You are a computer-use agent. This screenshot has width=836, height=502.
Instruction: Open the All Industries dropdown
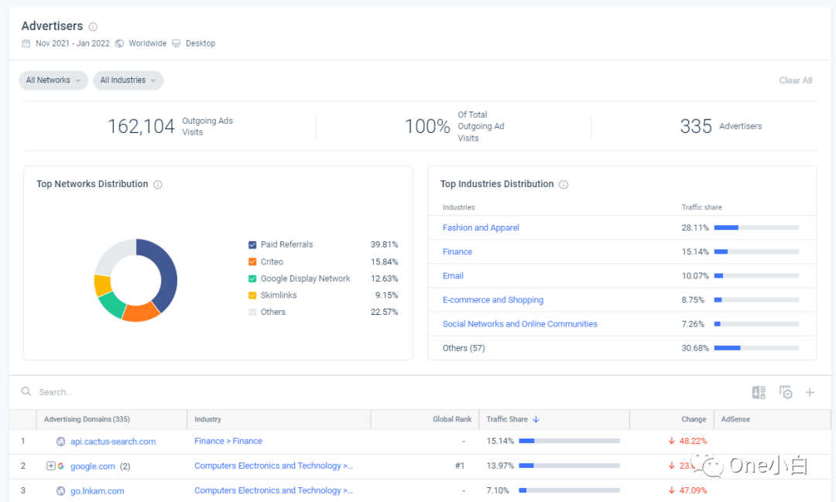pyautogui.click(x=128, y=80)
